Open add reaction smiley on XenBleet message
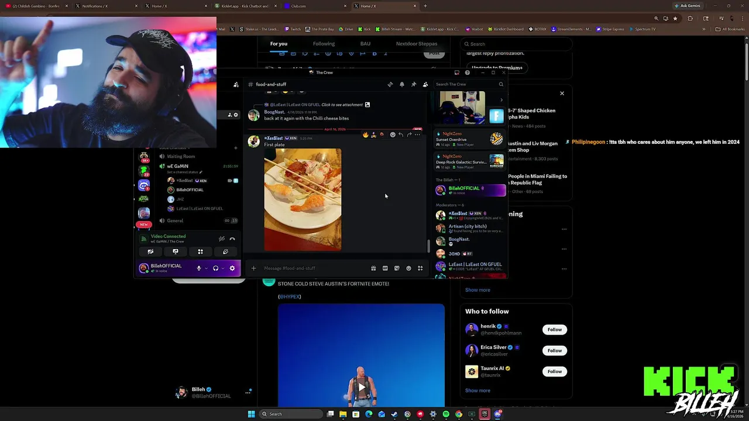 point(393,134)
